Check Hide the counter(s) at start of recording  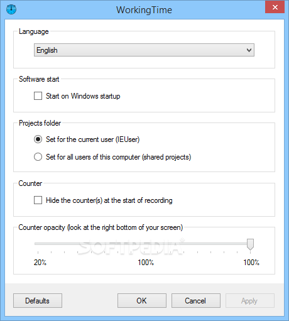click(38, 200)
